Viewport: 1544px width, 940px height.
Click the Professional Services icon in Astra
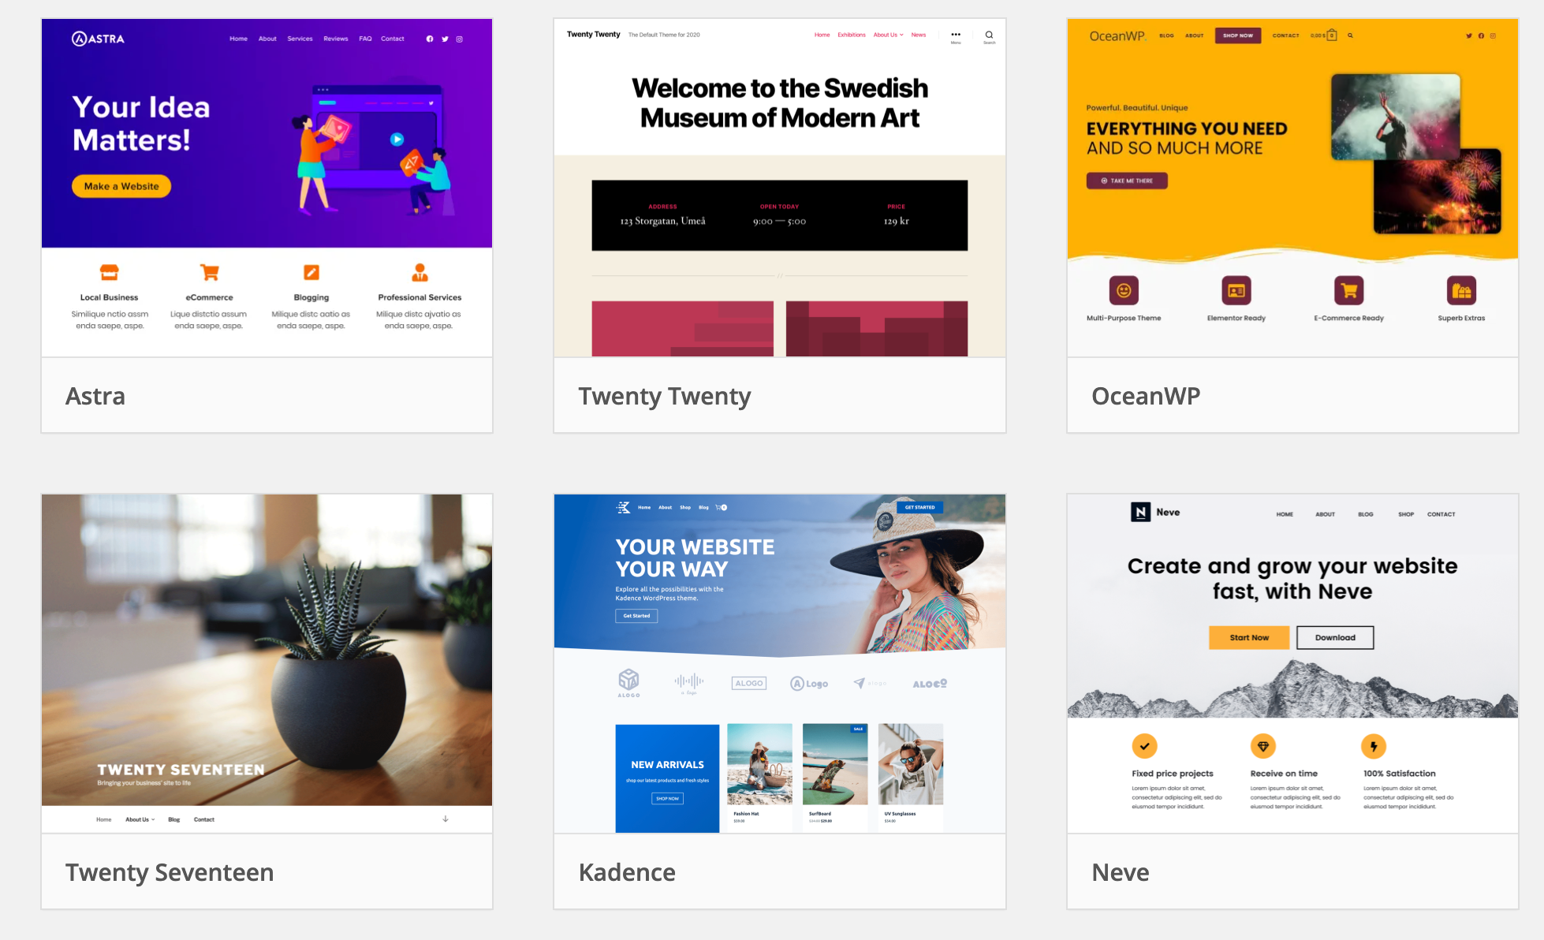[x=418, y=274]
